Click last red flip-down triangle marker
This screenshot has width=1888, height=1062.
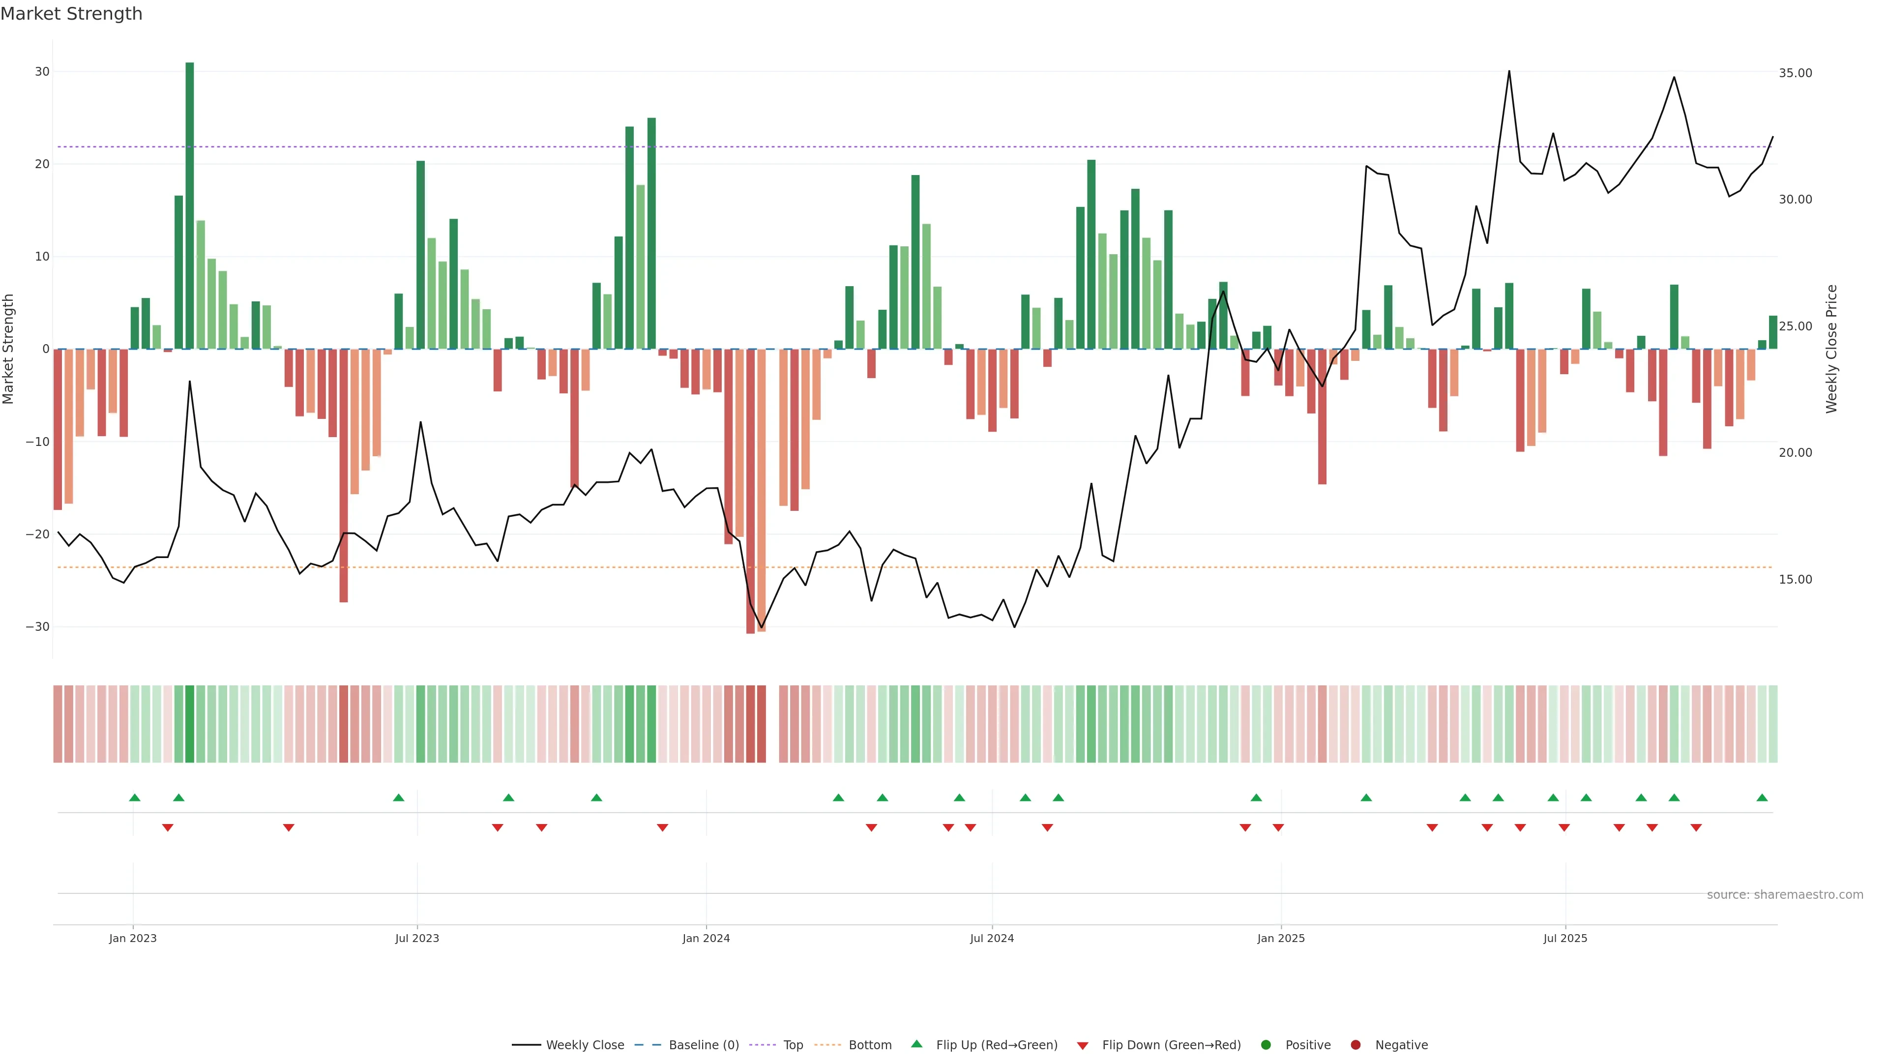coord(1696,827)
